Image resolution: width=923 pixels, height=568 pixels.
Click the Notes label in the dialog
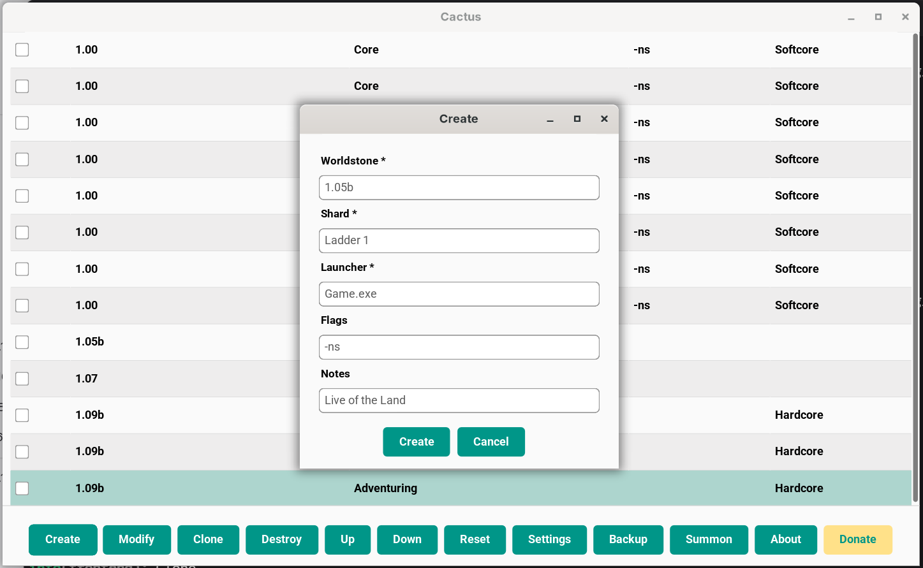point(336,374)
